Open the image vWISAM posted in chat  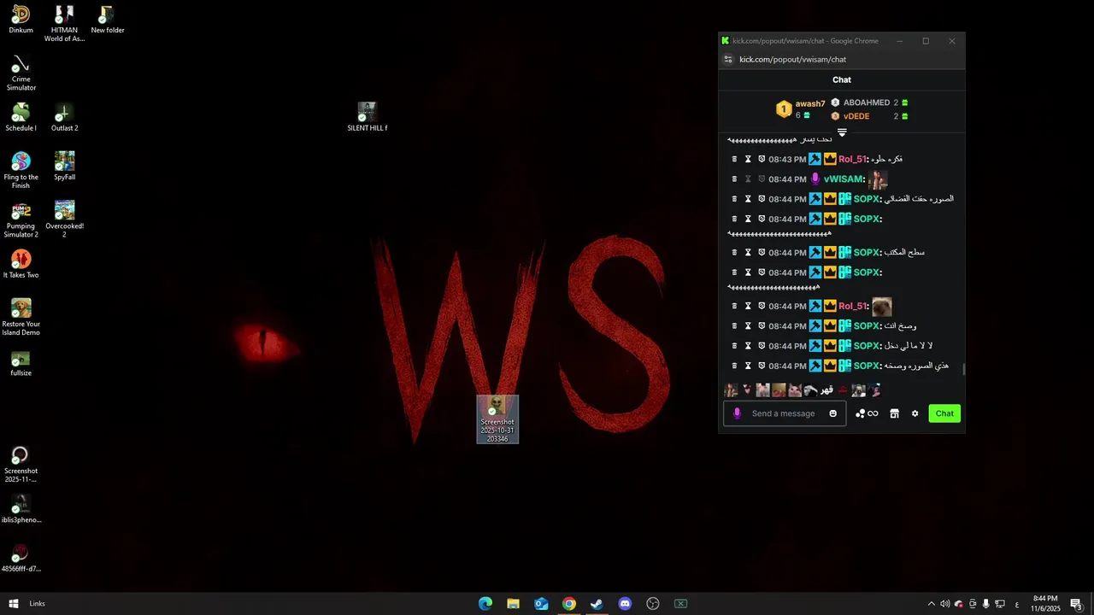tap(878, 179)
